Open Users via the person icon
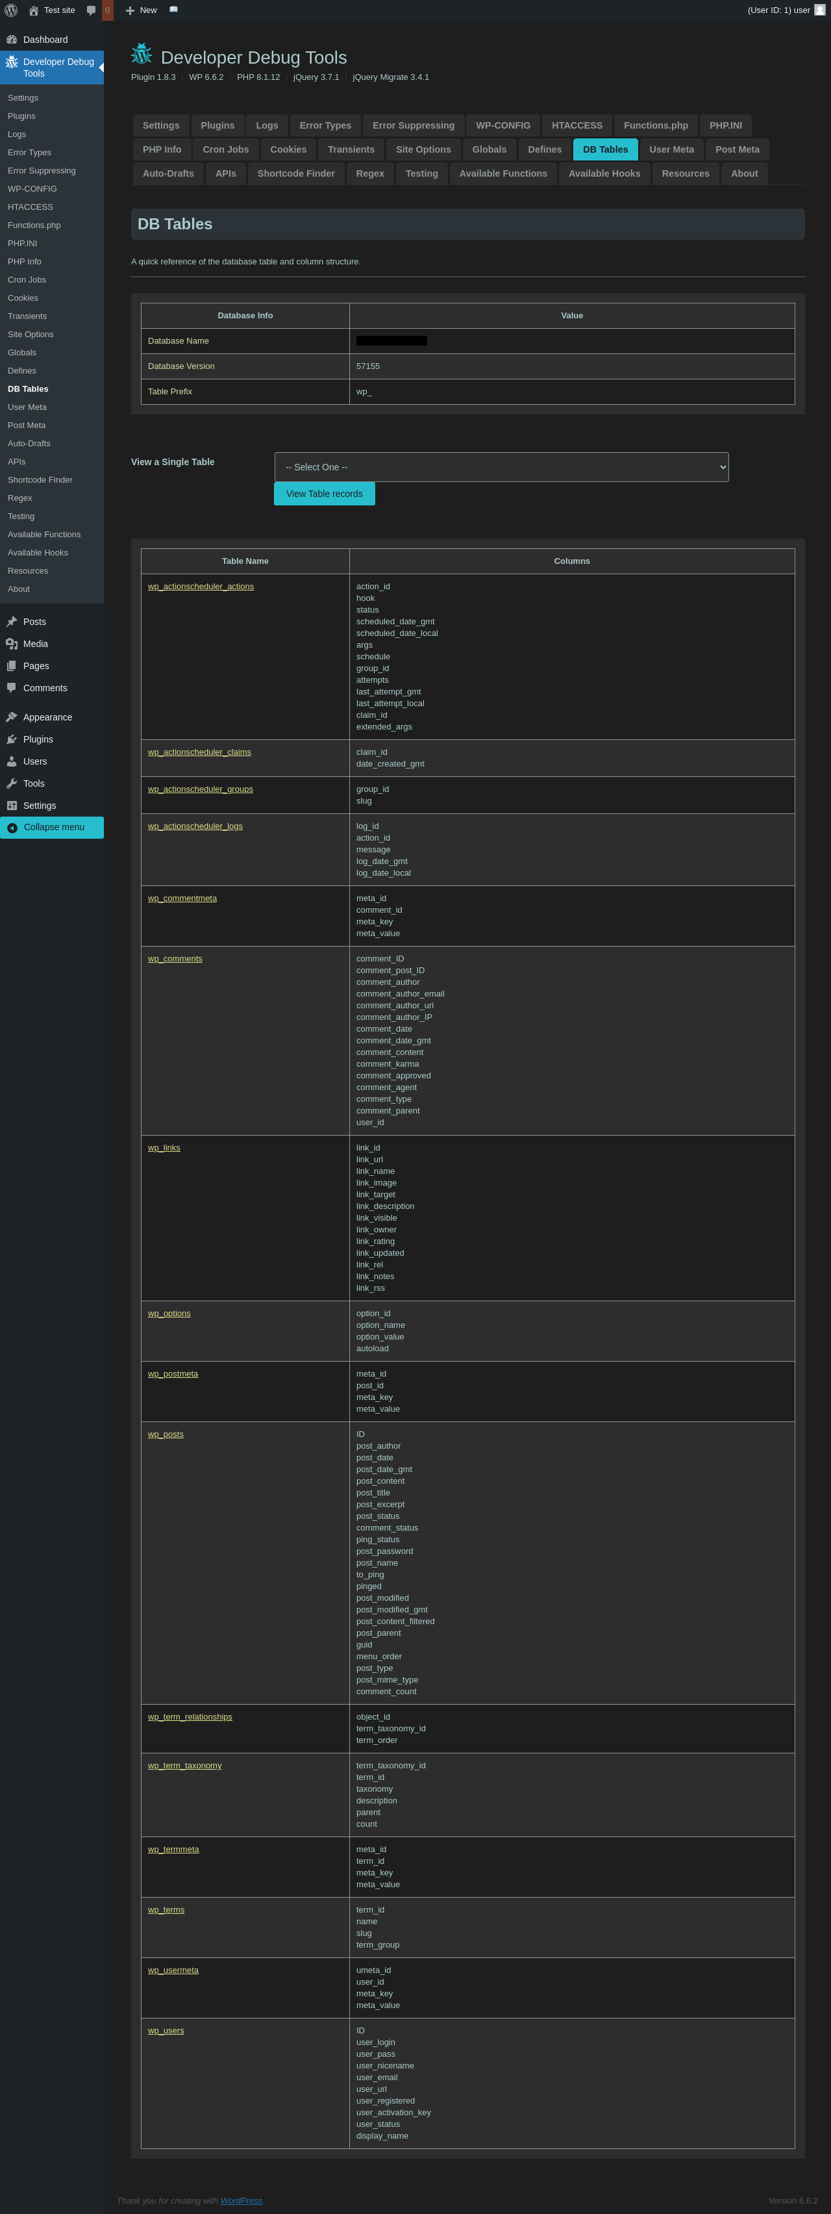Viewport: 831px width, 2214px height. (x=11, y=761)
